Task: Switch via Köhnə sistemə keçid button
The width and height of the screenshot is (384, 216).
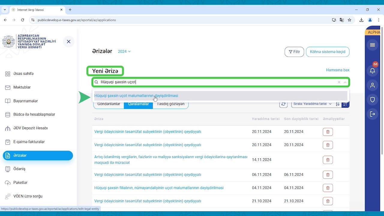Action: tap(328, 52)
